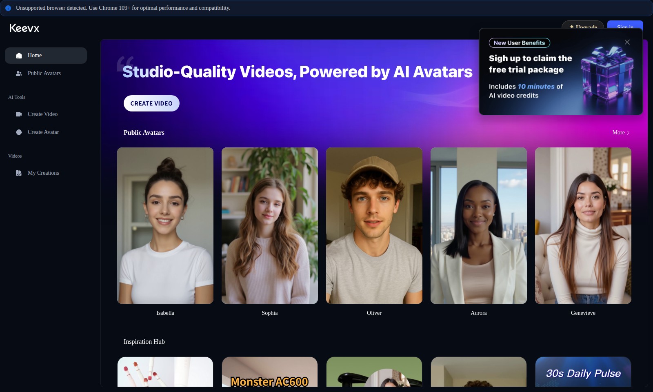
Task: Click the Sign in button
Action: coord(625,25)
